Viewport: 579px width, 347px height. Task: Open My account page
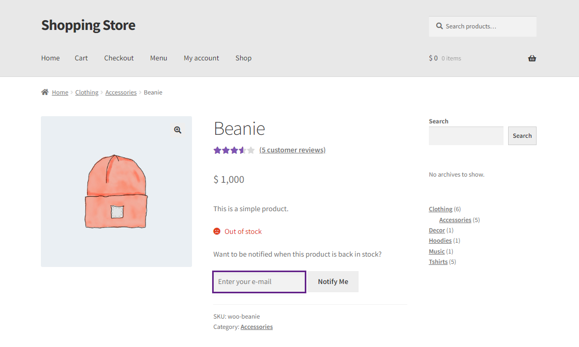tap(201, 58)
